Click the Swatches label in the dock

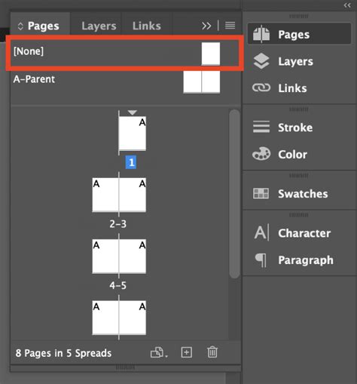(303, 194)
